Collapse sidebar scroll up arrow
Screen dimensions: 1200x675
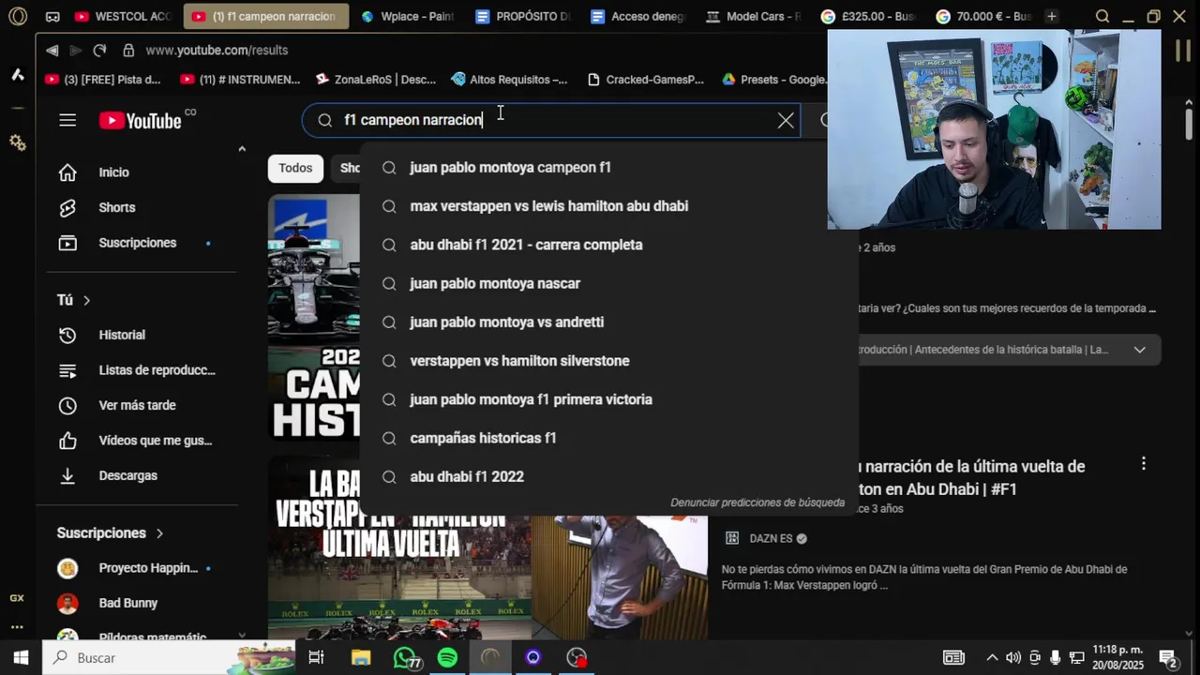tap(242, 149)
